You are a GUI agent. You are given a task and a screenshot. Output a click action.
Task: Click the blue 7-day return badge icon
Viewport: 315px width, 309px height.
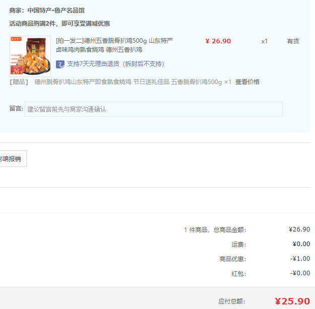pos(60,64)
